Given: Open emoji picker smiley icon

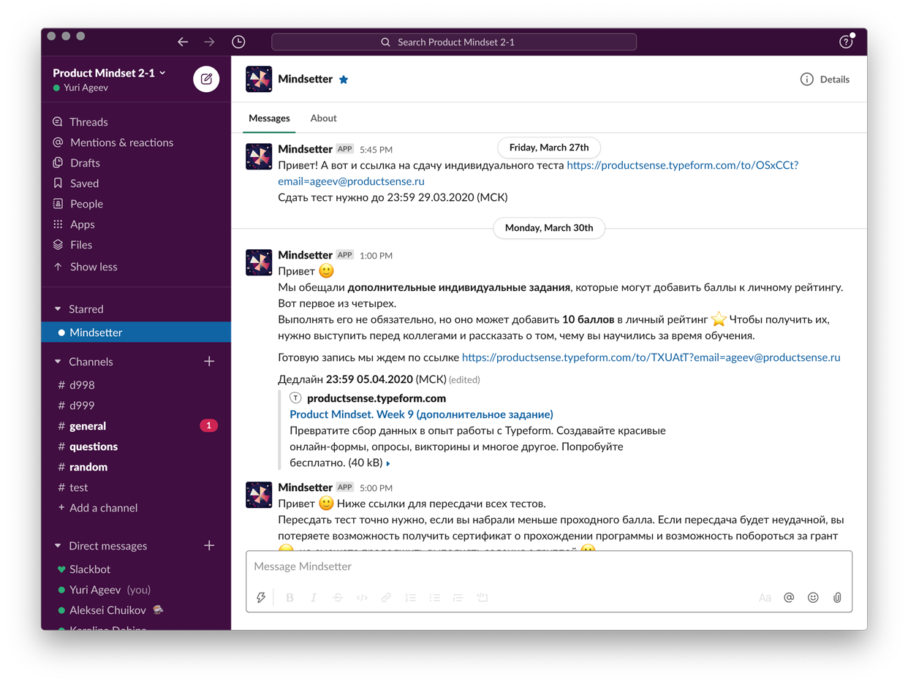Looking at the screenshot, I should [813, 598].
